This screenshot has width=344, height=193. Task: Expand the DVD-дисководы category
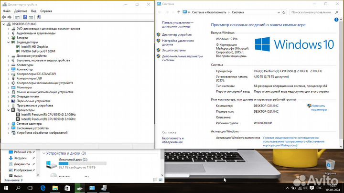click(x=9, y=29)
